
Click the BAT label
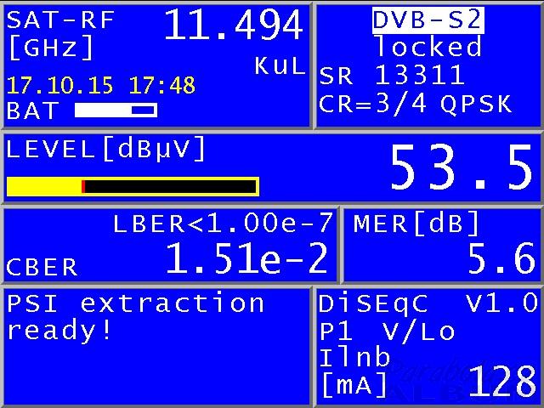pyautogui.click(x=32, y=111)
